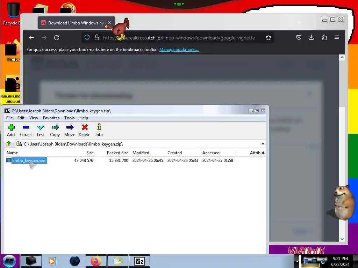Viewport: 358px width, 268px height.
Task: Click the Firefox scrollbar up arrow
Action: click(342, 58)
